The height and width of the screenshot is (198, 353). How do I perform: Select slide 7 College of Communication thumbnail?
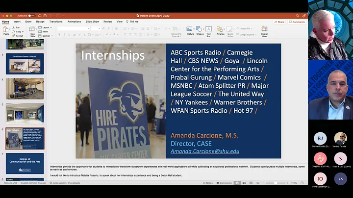[25, 164]
